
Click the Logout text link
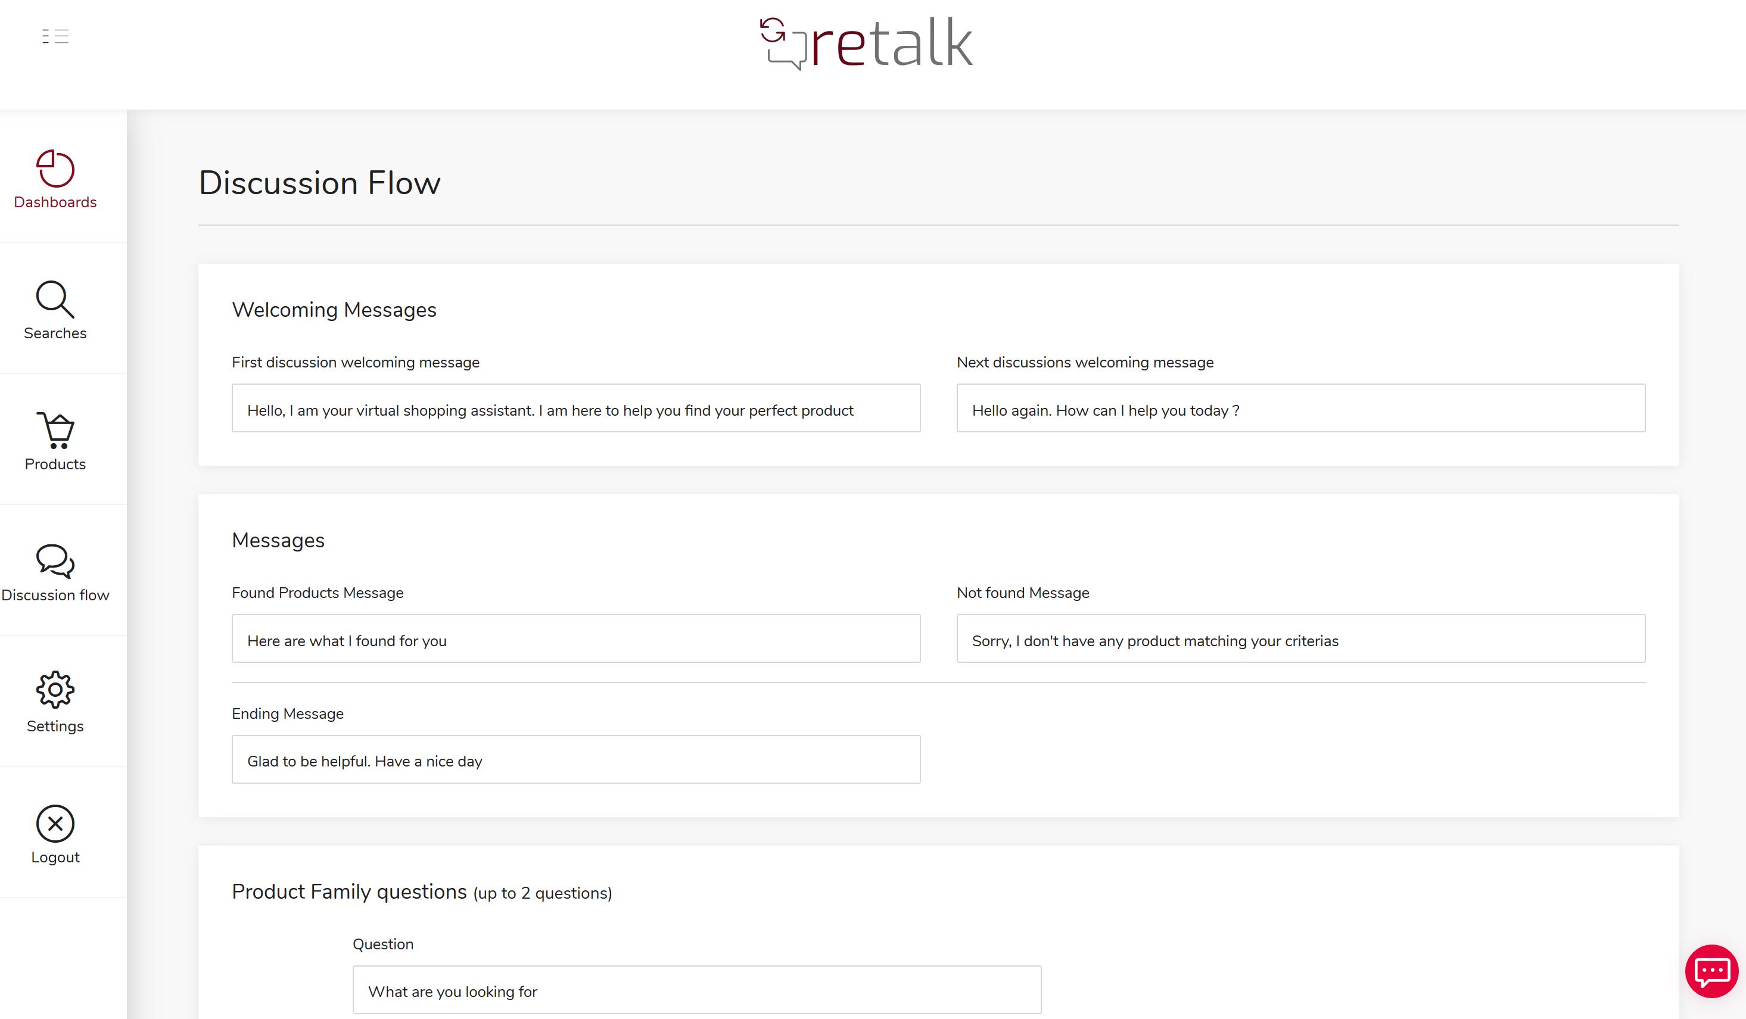[55, 857]
